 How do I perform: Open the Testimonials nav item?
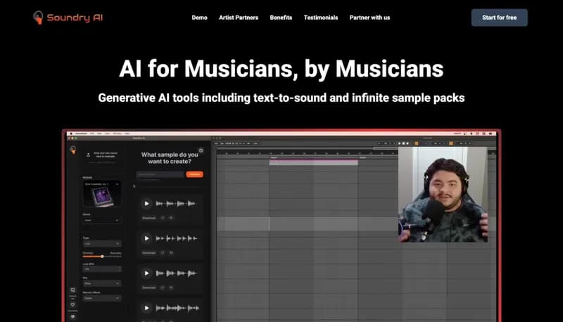click(321, 18)
